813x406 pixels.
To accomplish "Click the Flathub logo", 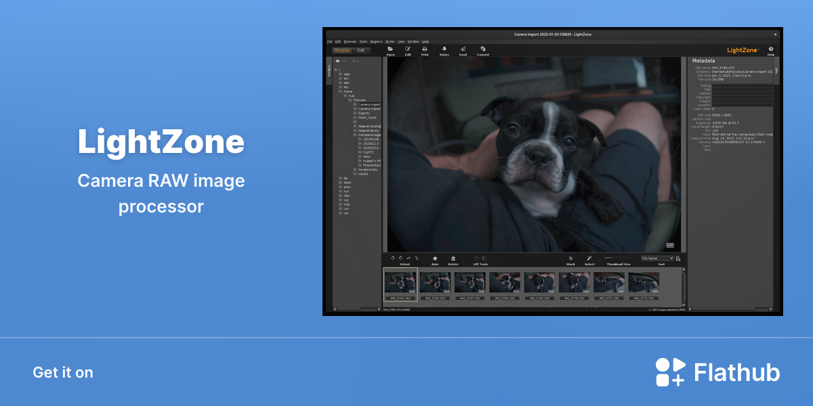I will pos(717,371).
